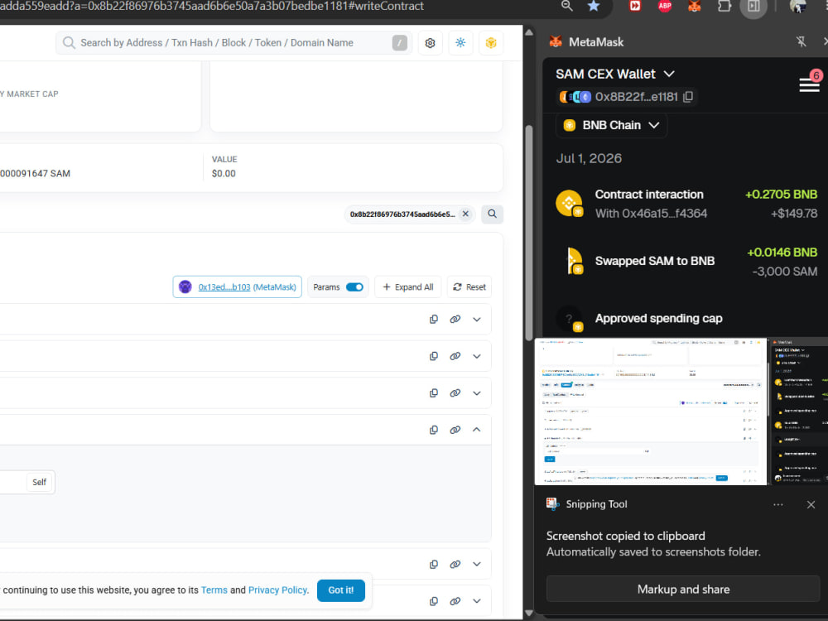Expand the second contract function row

[477, 356]
